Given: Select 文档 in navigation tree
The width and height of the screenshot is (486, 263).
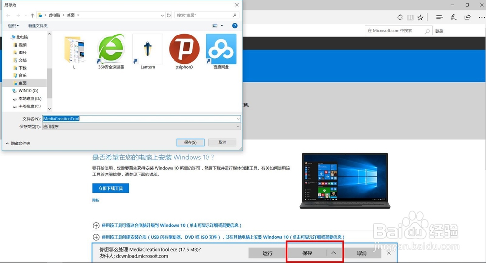Looking at the screenshot, I should coord(20,60).
